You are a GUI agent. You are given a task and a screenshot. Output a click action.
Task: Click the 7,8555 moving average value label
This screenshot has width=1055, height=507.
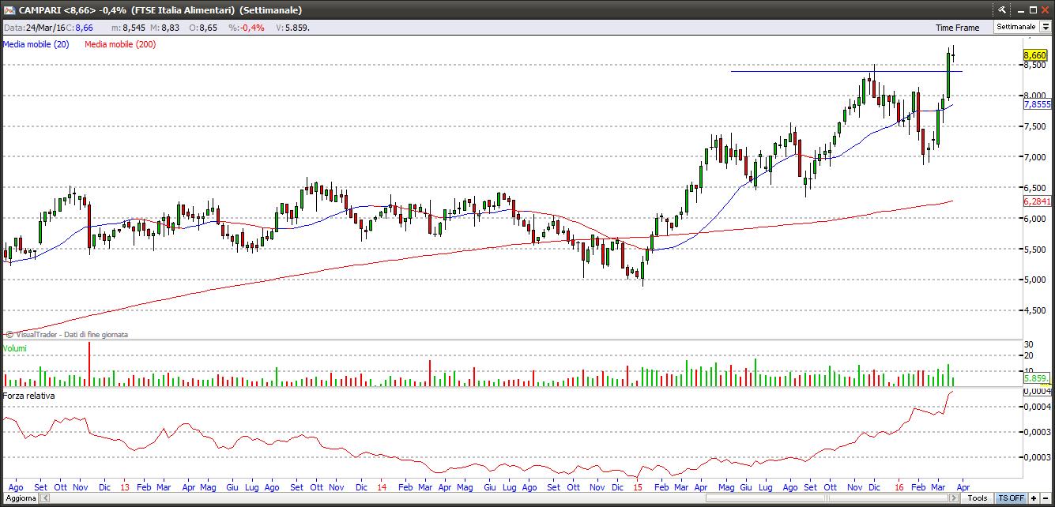[x=1037, y=104]
